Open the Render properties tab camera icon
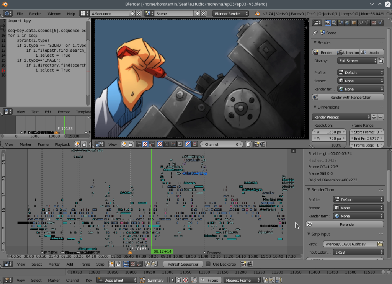392x284 pixels. coord(328,23)
